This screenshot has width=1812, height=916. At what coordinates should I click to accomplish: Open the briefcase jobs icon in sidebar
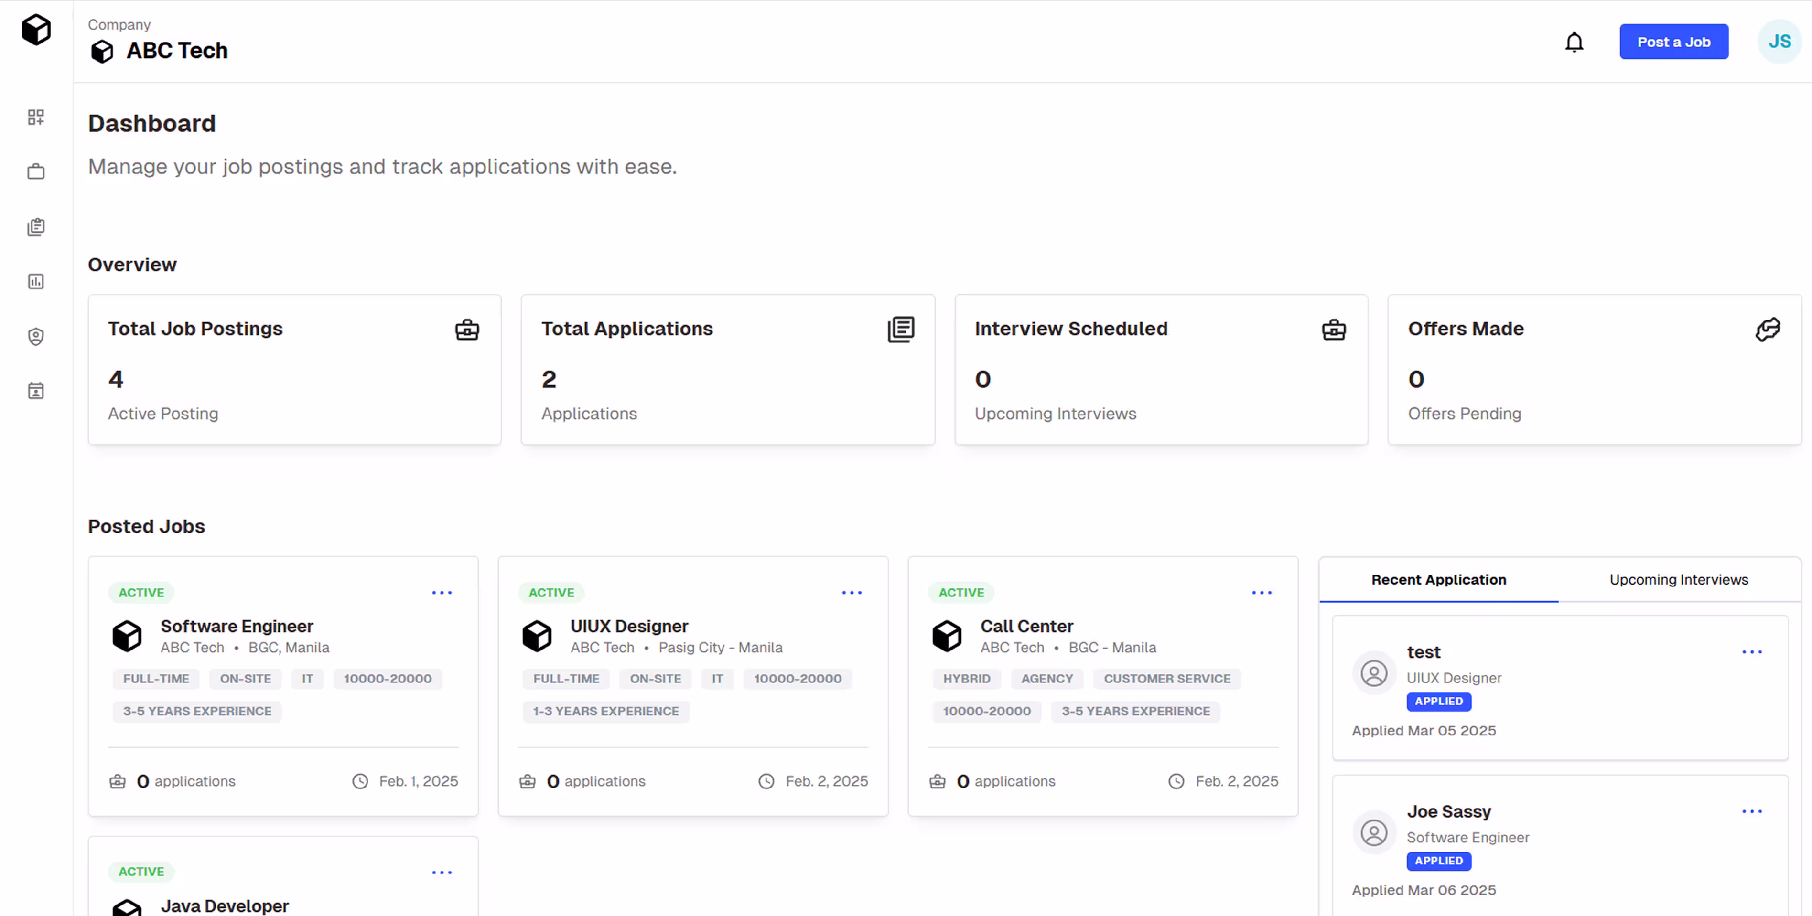tap(36, 171)
